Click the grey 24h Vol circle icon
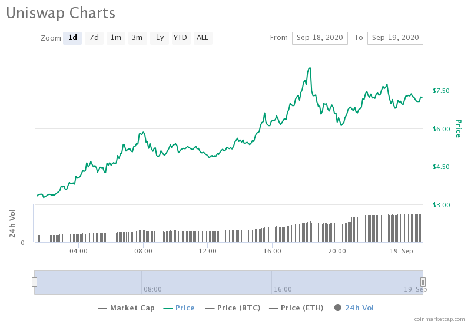The height and width of the screenshot is (324, 471). click(338, 308)
